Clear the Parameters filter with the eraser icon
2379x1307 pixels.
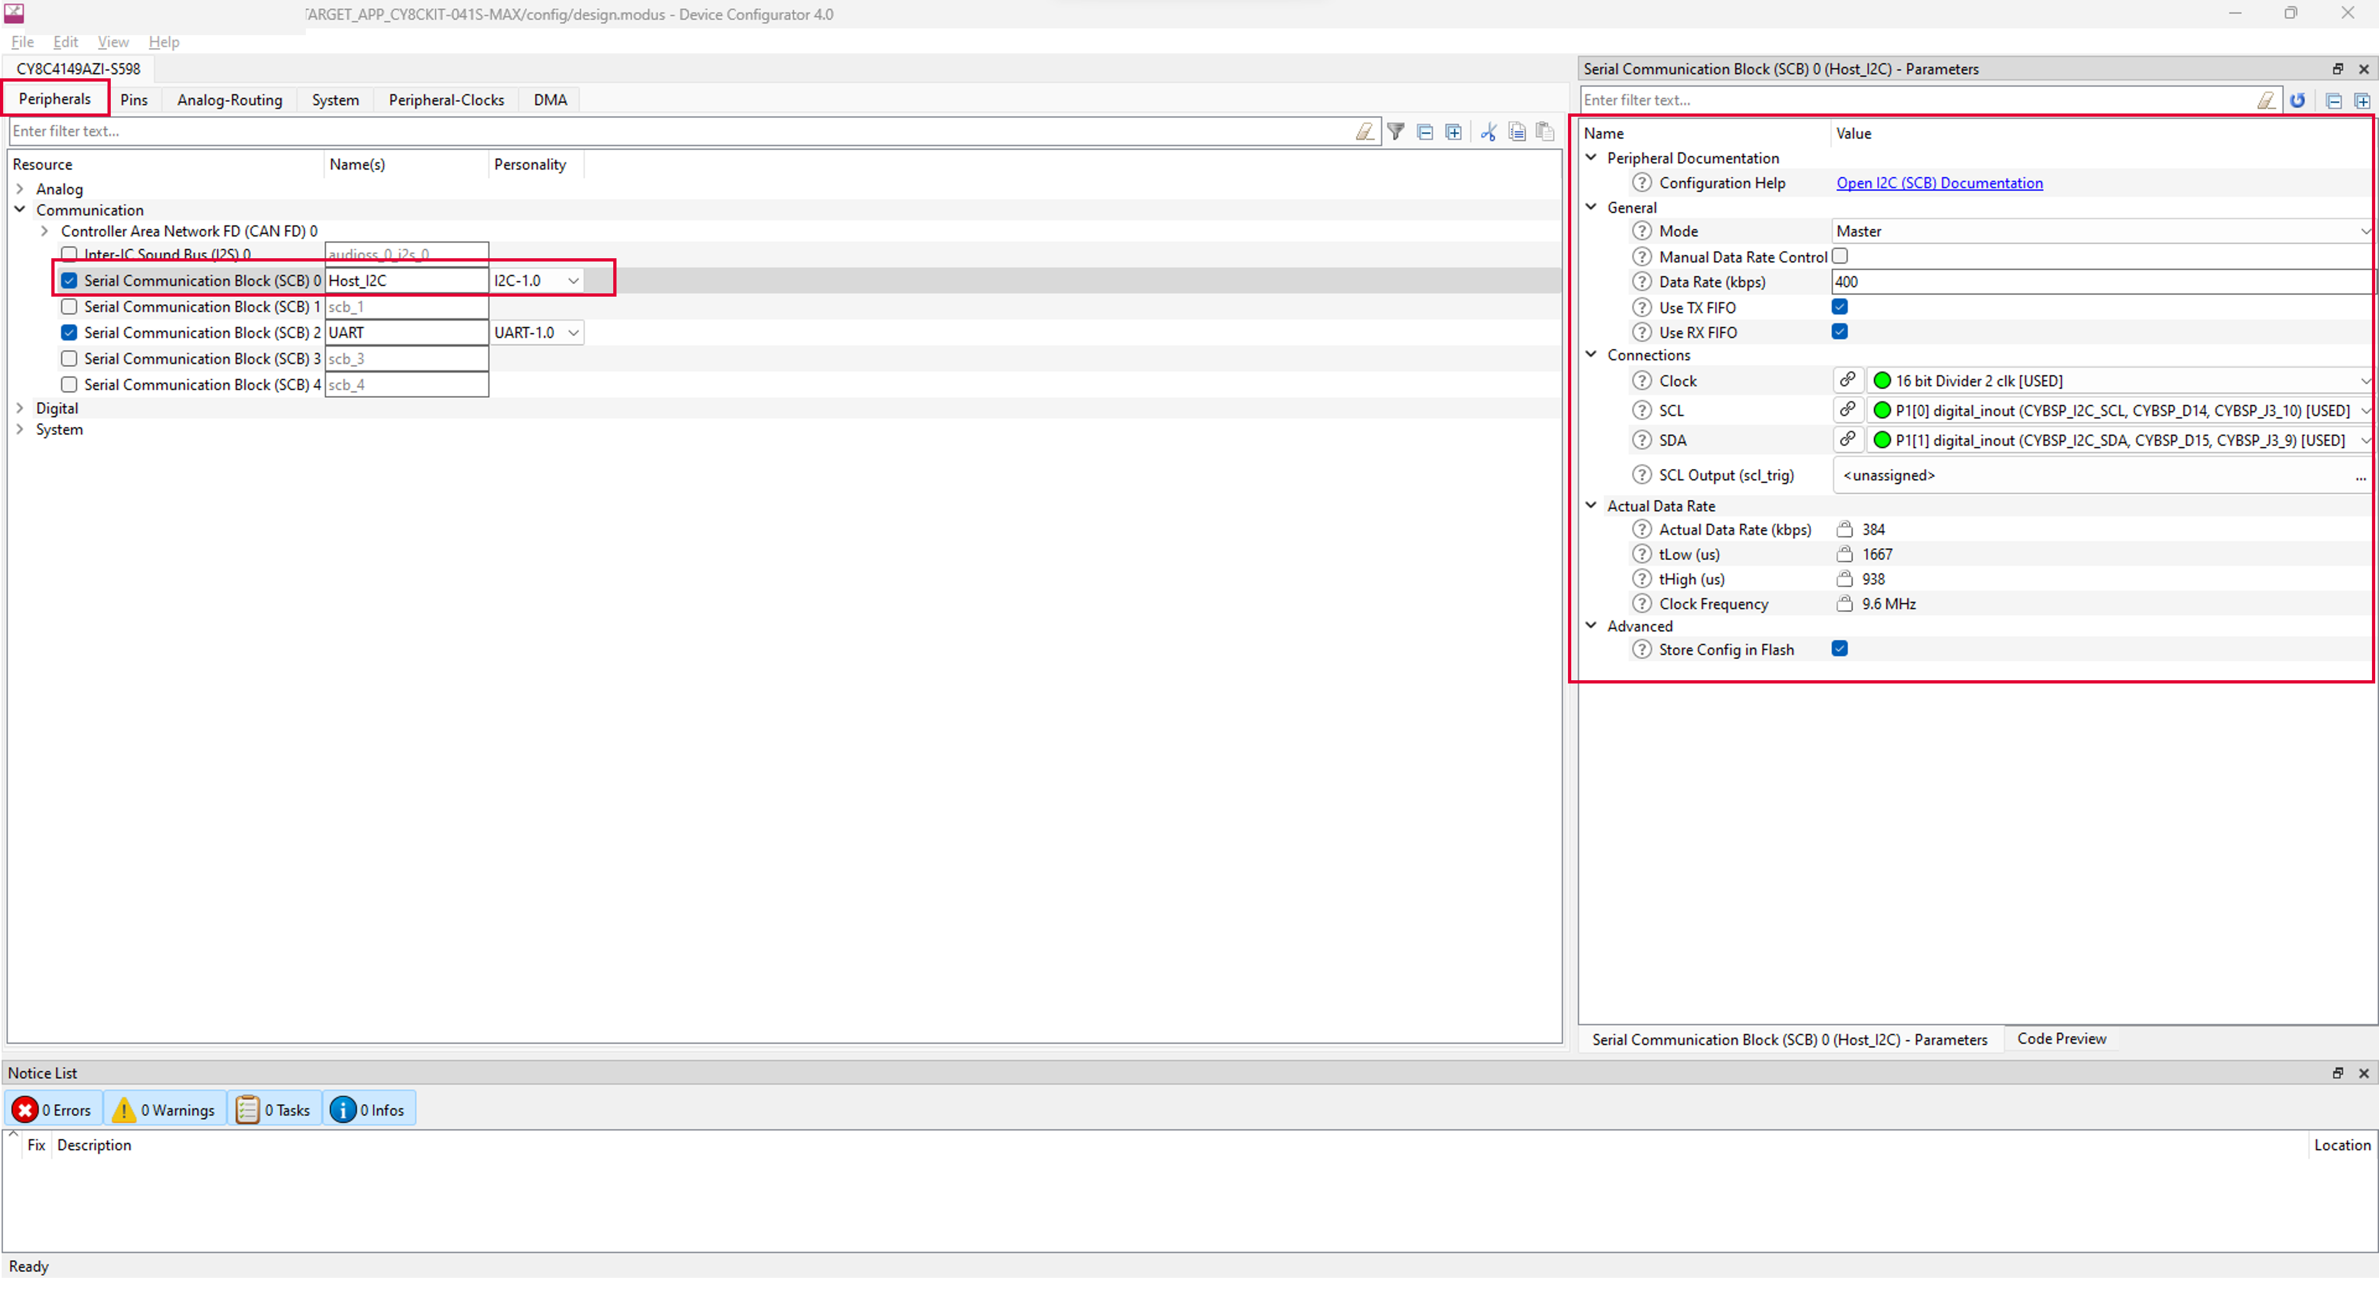[2266, 100]
